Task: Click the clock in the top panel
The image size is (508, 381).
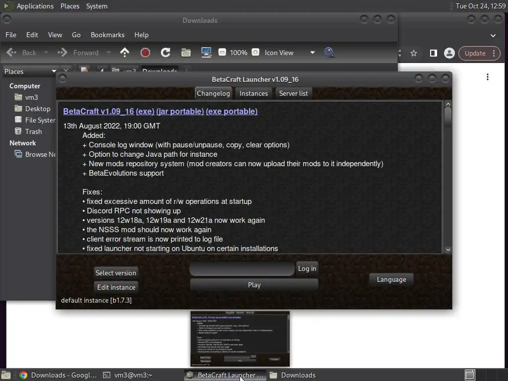Action: pos(480,6)
